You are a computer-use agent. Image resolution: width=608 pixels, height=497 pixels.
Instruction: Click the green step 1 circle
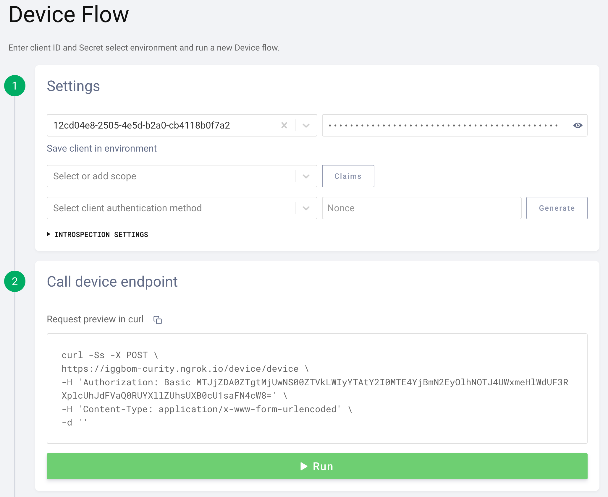pyautogui.click(x=15, y=86)
